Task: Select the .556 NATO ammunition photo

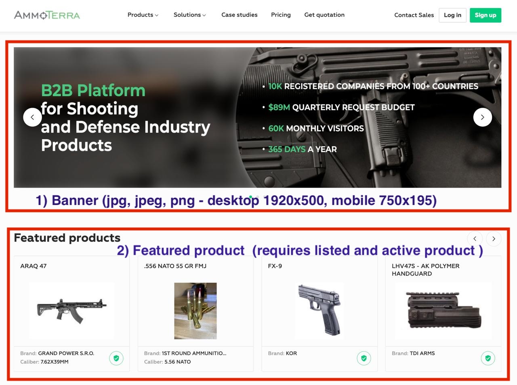Action: tap(195, 311)
